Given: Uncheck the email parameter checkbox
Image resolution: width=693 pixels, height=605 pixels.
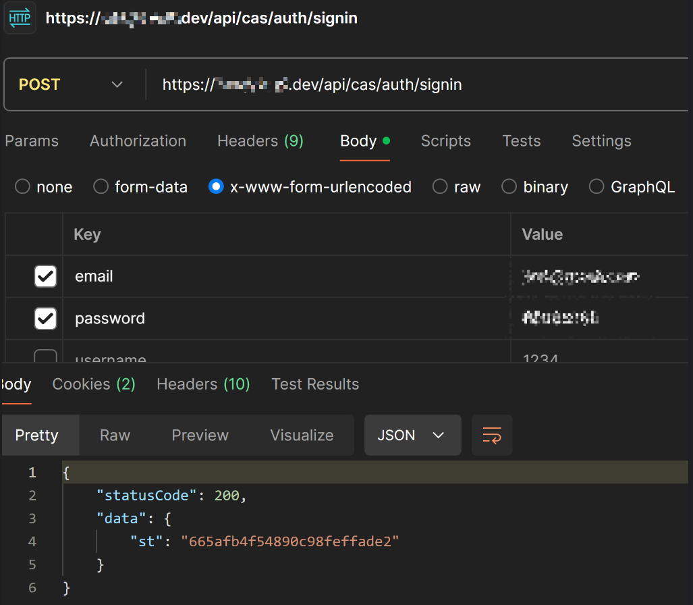Looking at the screenshot, I should 45,276.
